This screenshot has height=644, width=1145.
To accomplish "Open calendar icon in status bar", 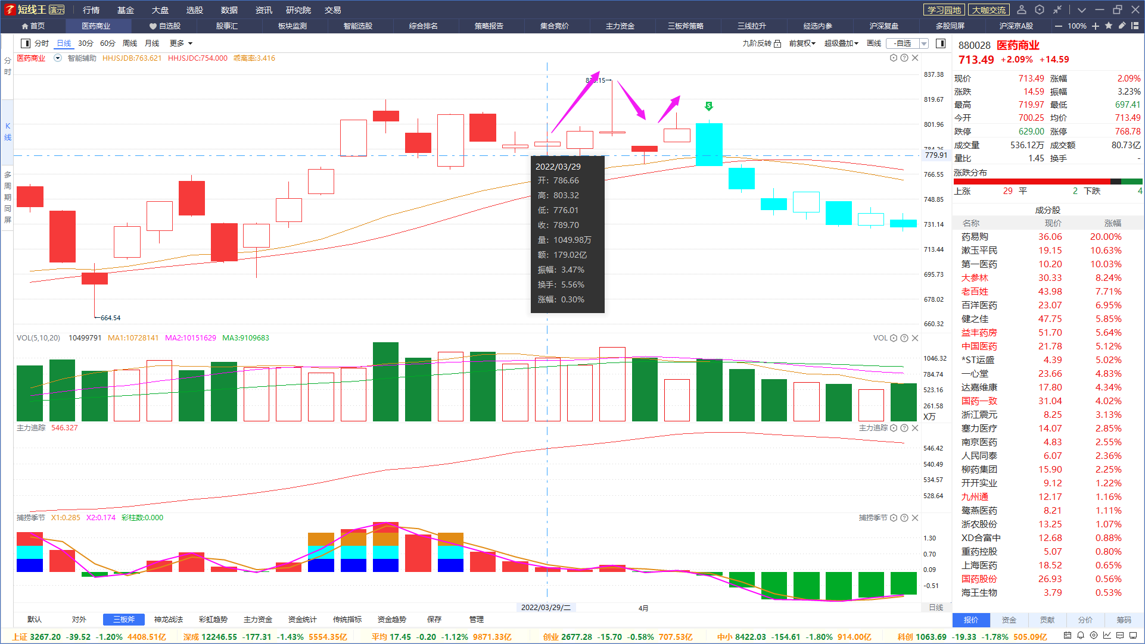I will (1068, 636).
